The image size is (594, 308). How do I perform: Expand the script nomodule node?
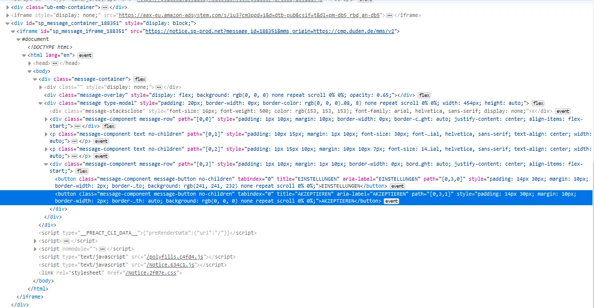[35, 249]
